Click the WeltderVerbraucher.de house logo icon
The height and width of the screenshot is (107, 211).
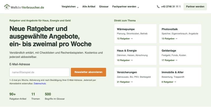coord(7,7)
